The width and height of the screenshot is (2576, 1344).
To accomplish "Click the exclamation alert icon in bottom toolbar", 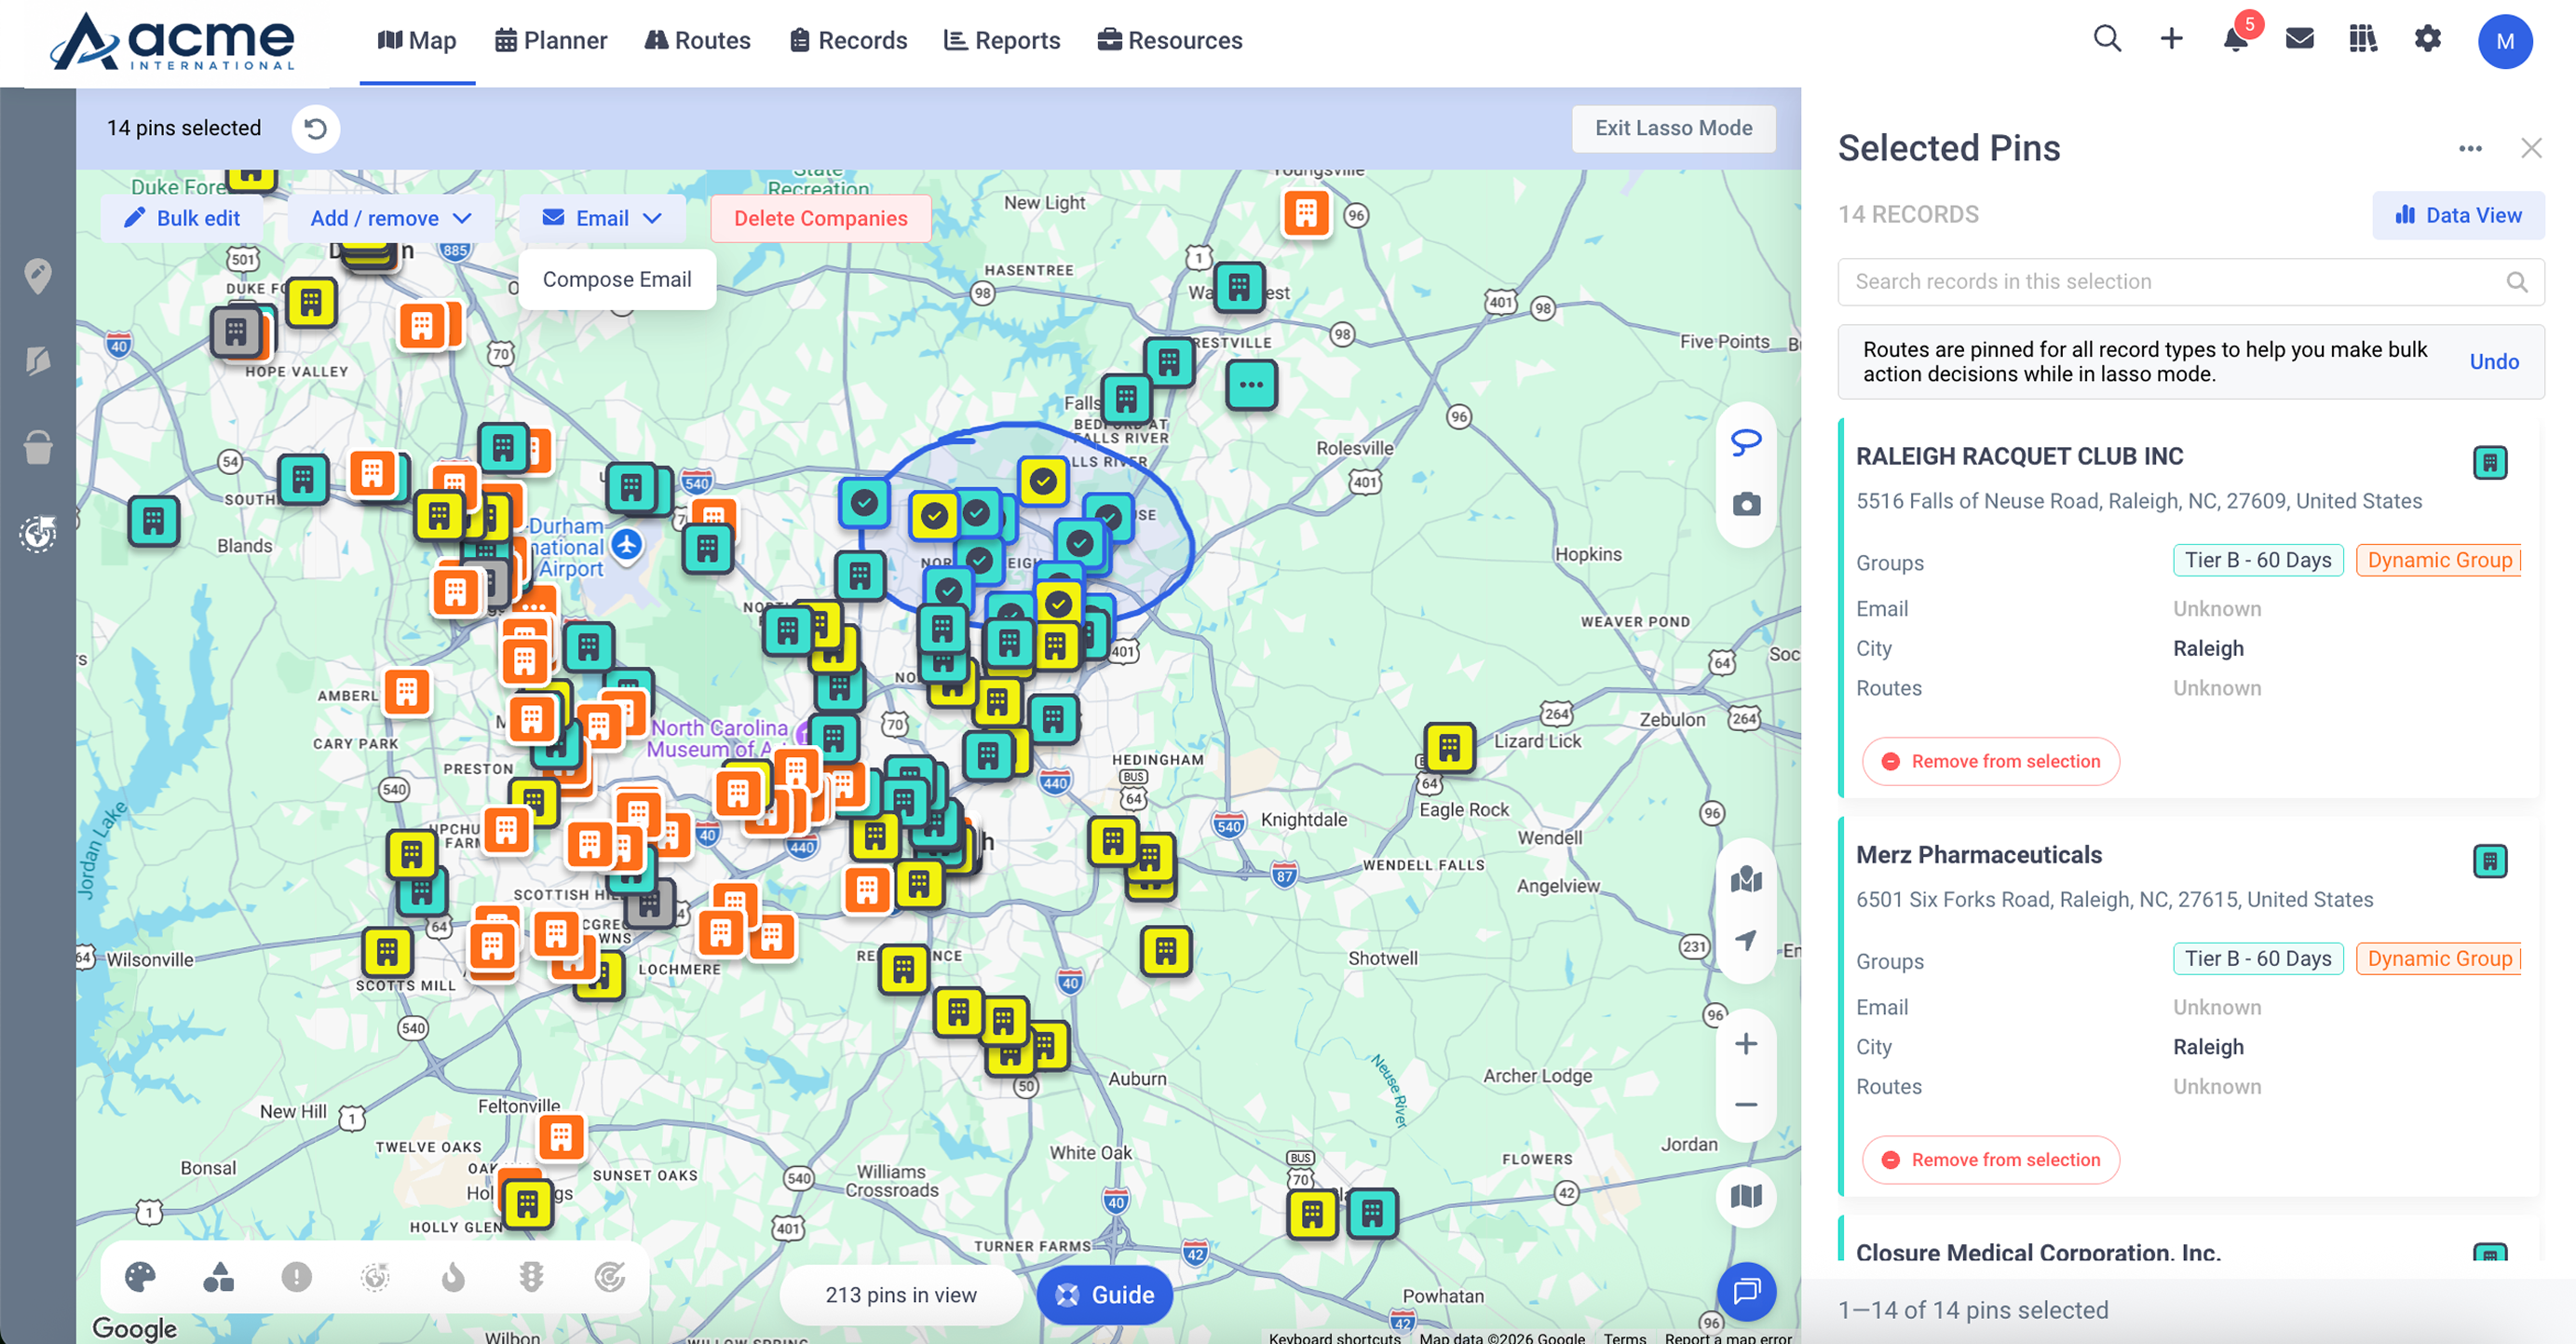I will click(296, 1277).
